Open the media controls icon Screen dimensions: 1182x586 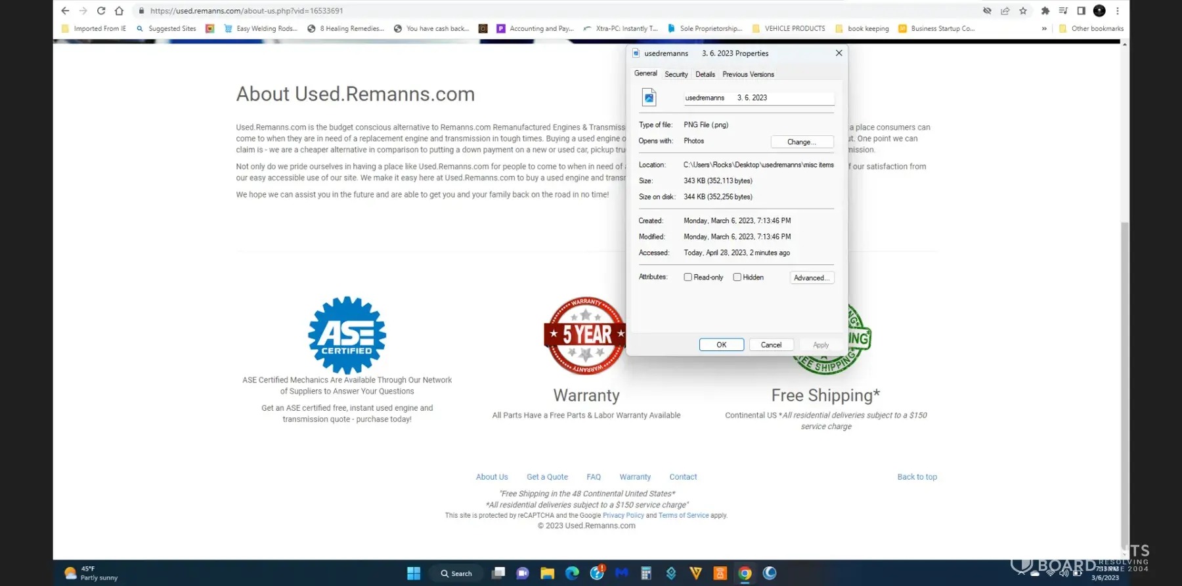pos(1063,10)
